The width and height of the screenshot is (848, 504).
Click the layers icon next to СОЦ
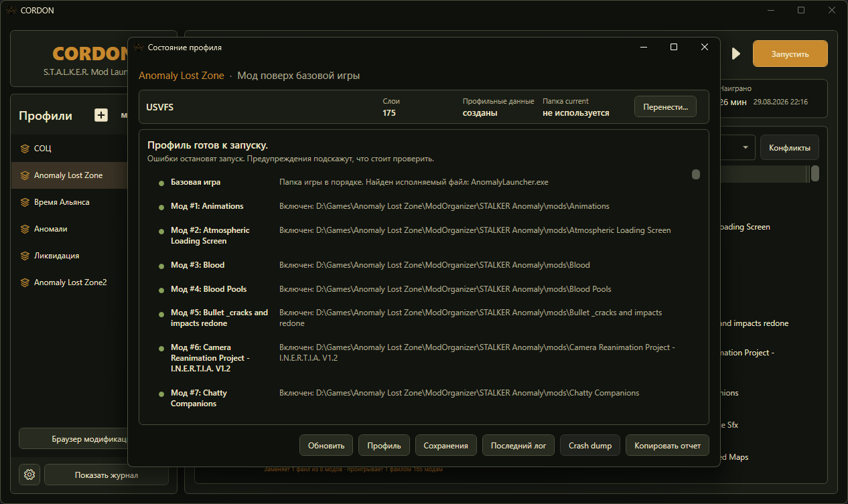tap(25, 149)
